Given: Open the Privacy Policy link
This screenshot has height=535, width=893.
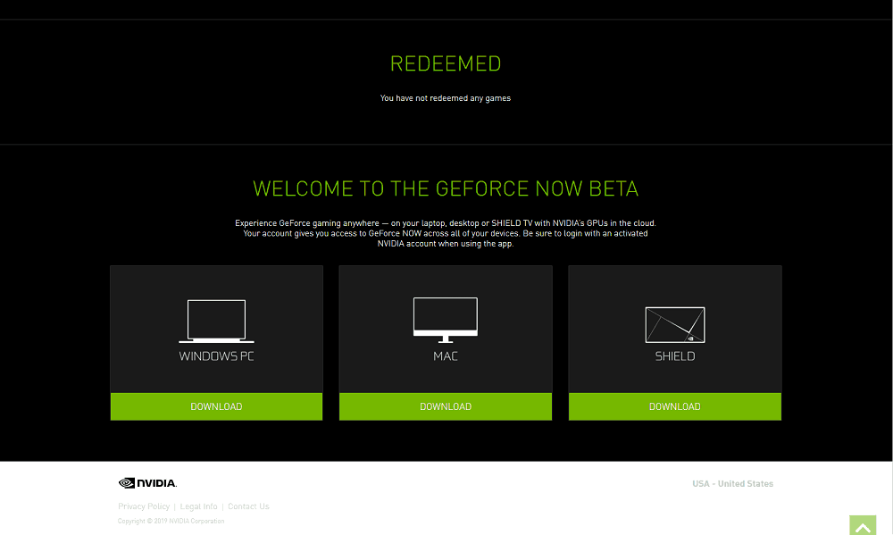Looking at the screenshot, I should (x=144, y=506).
